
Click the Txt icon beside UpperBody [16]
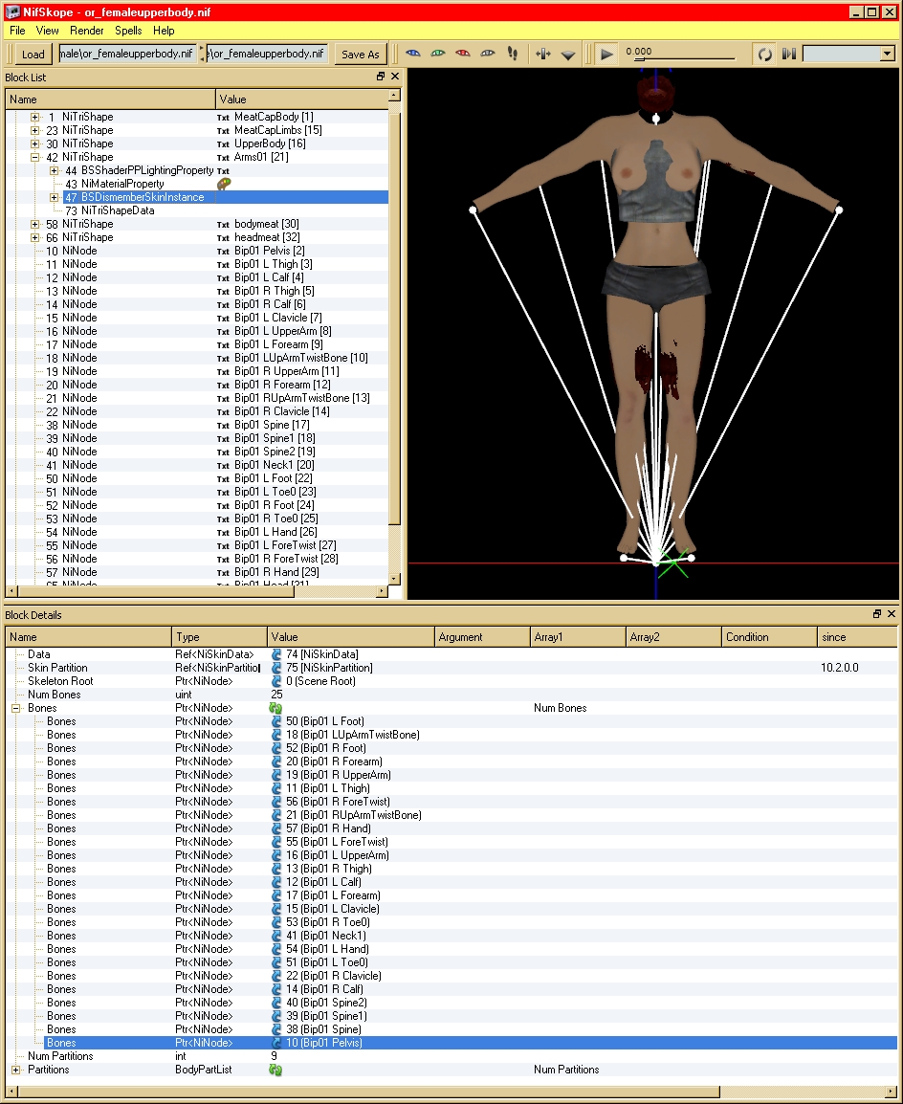223,144
